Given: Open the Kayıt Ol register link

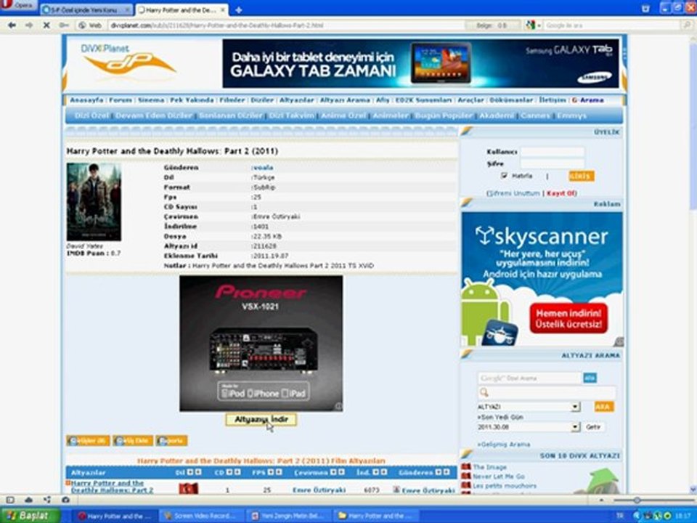Looking at the screenshot, I should click(561, 193).
